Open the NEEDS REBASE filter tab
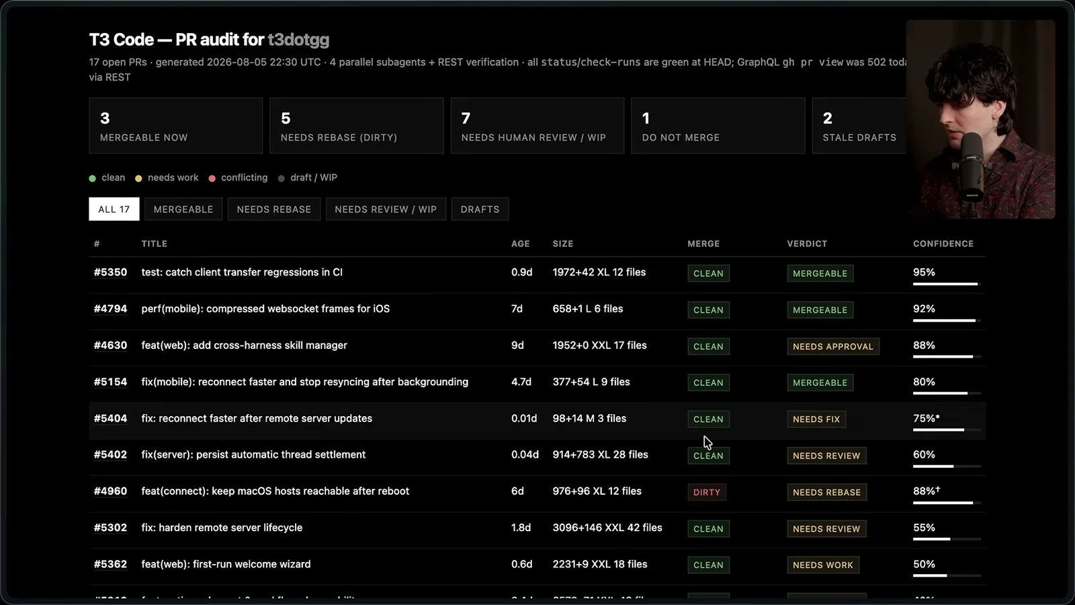 tap(273, 209)
